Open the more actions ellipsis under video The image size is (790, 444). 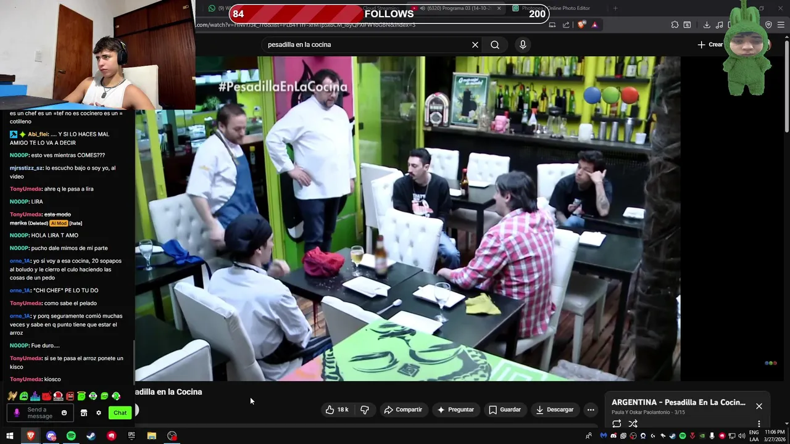(x=591, y=409)
